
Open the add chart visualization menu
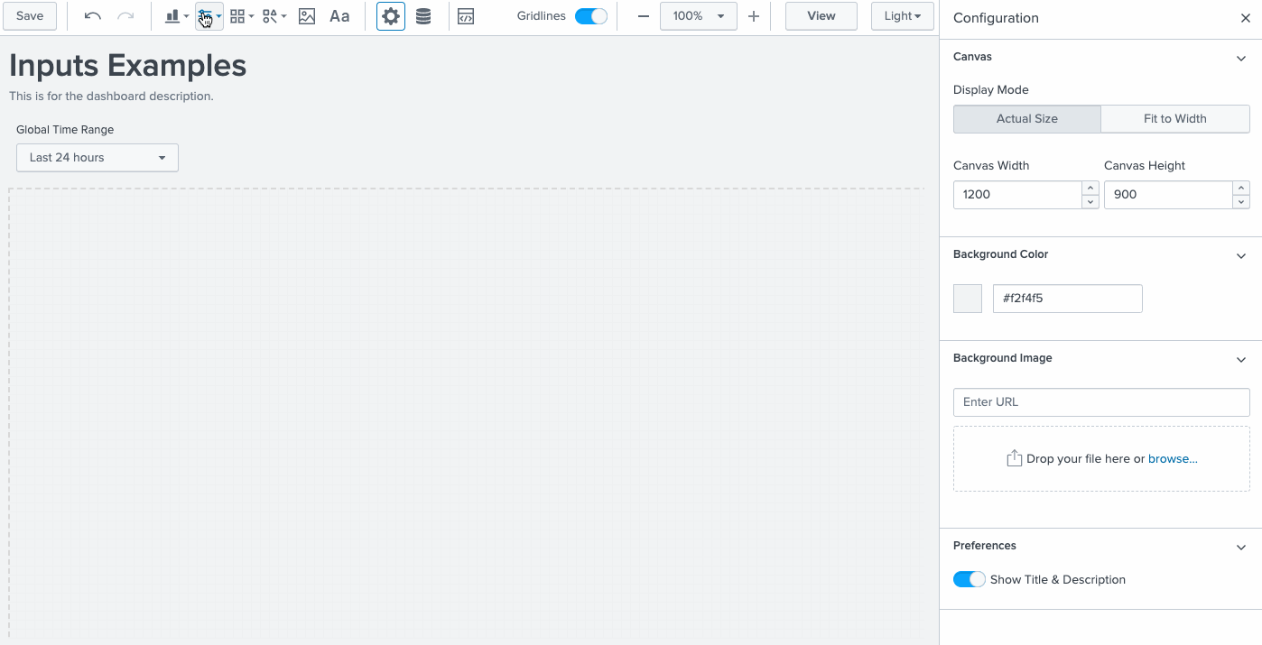pos(176,16)
